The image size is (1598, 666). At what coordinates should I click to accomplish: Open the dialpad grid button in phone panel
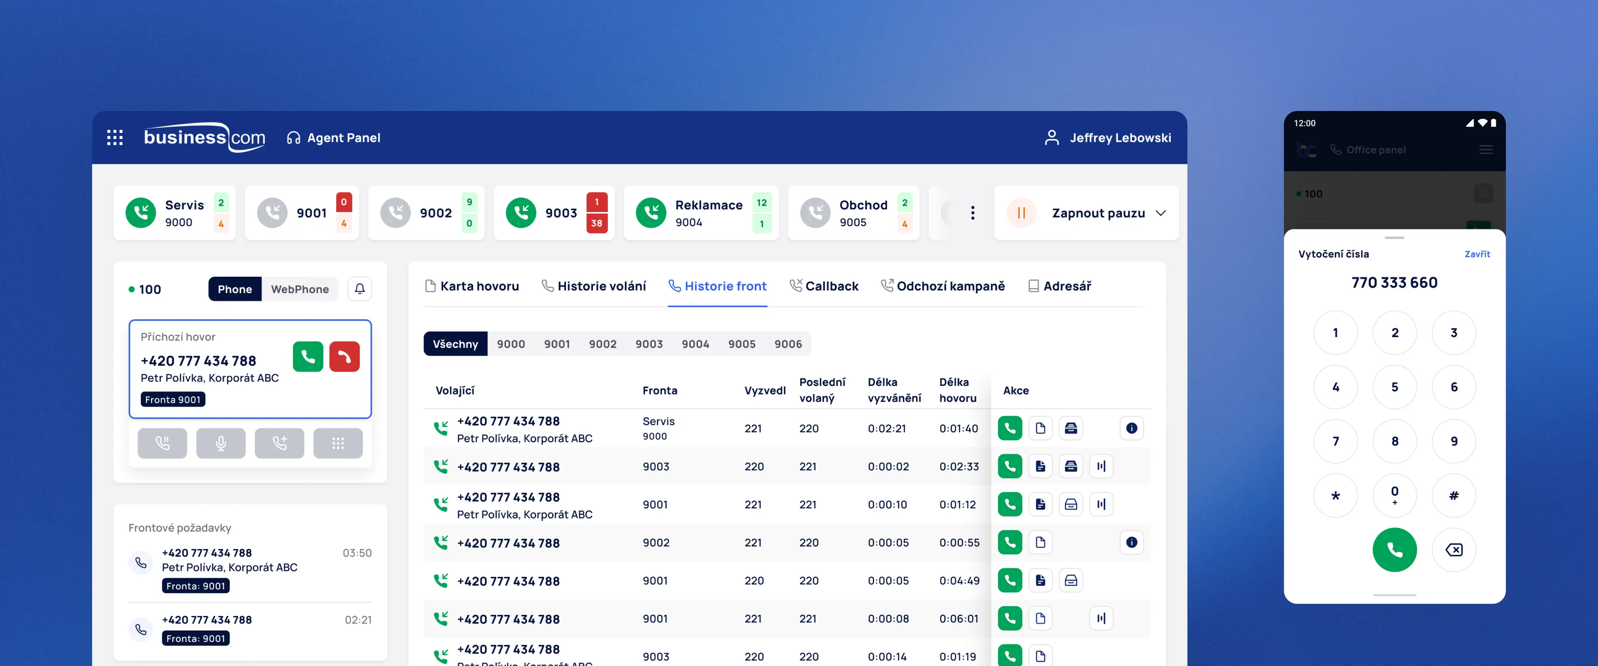click(338, 443)
